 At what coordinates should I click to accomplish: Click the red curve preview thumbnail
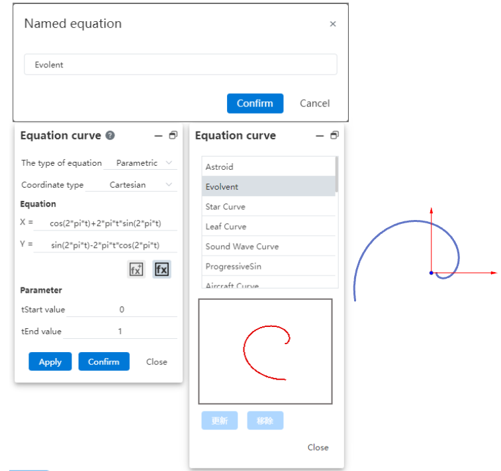265,351
